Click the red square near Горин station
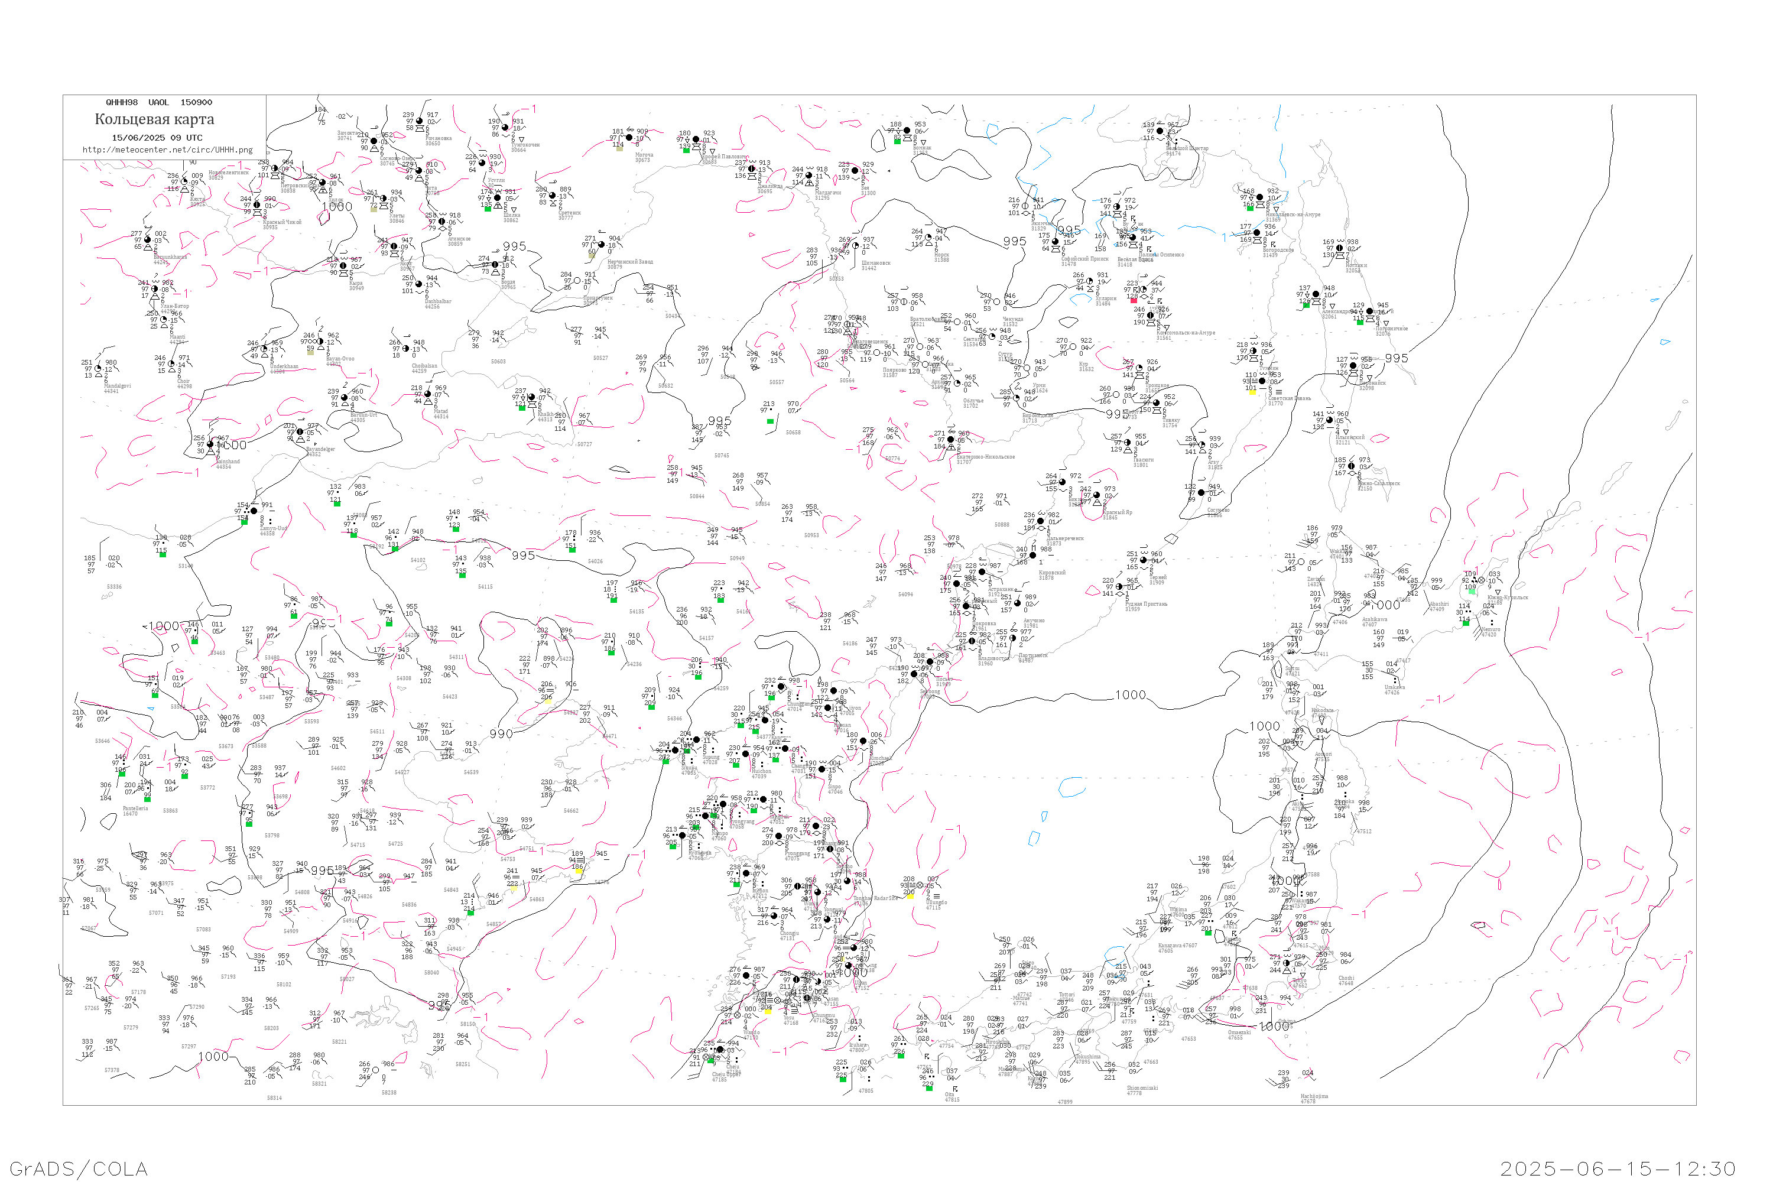Screen dimensions: 1773x1182 [1133, 300]
